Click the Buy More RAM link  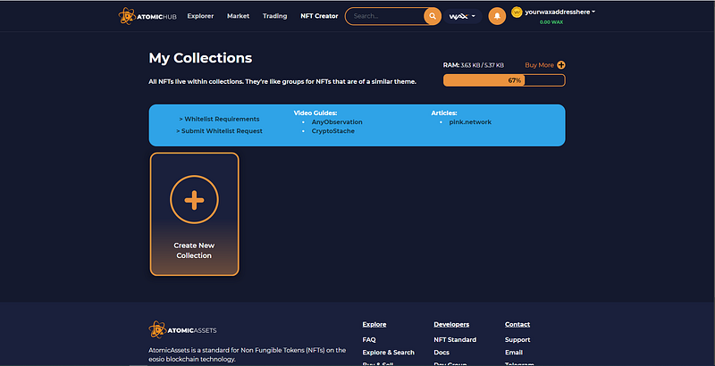[x=540, y=65]
